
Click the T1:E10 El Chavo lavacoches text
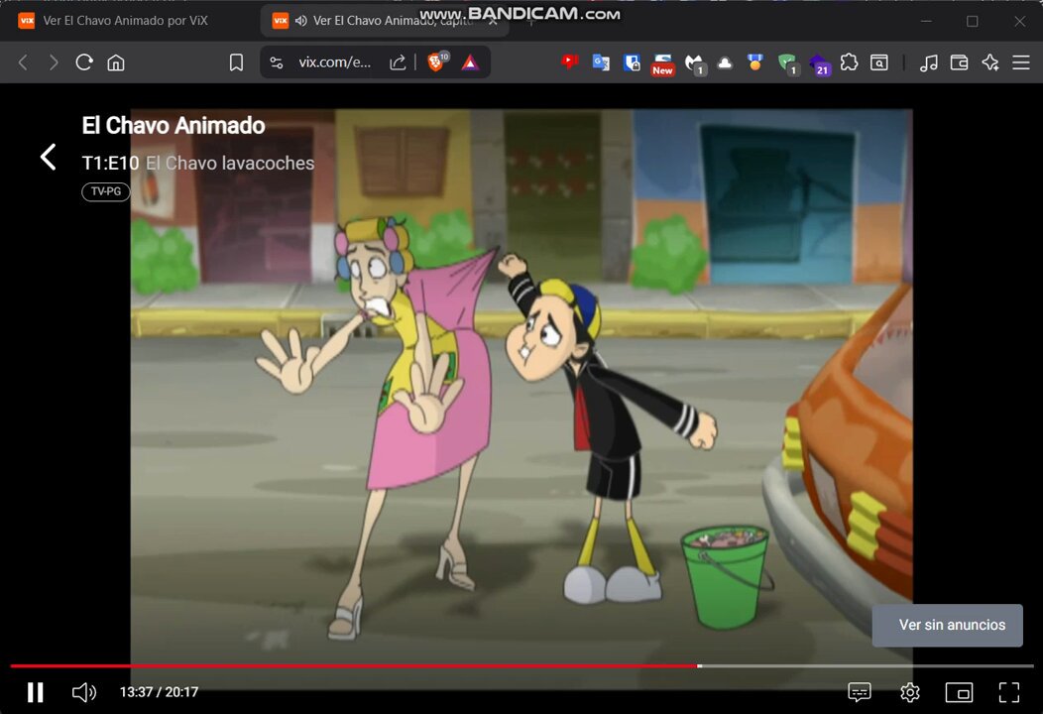click(197, 163)
